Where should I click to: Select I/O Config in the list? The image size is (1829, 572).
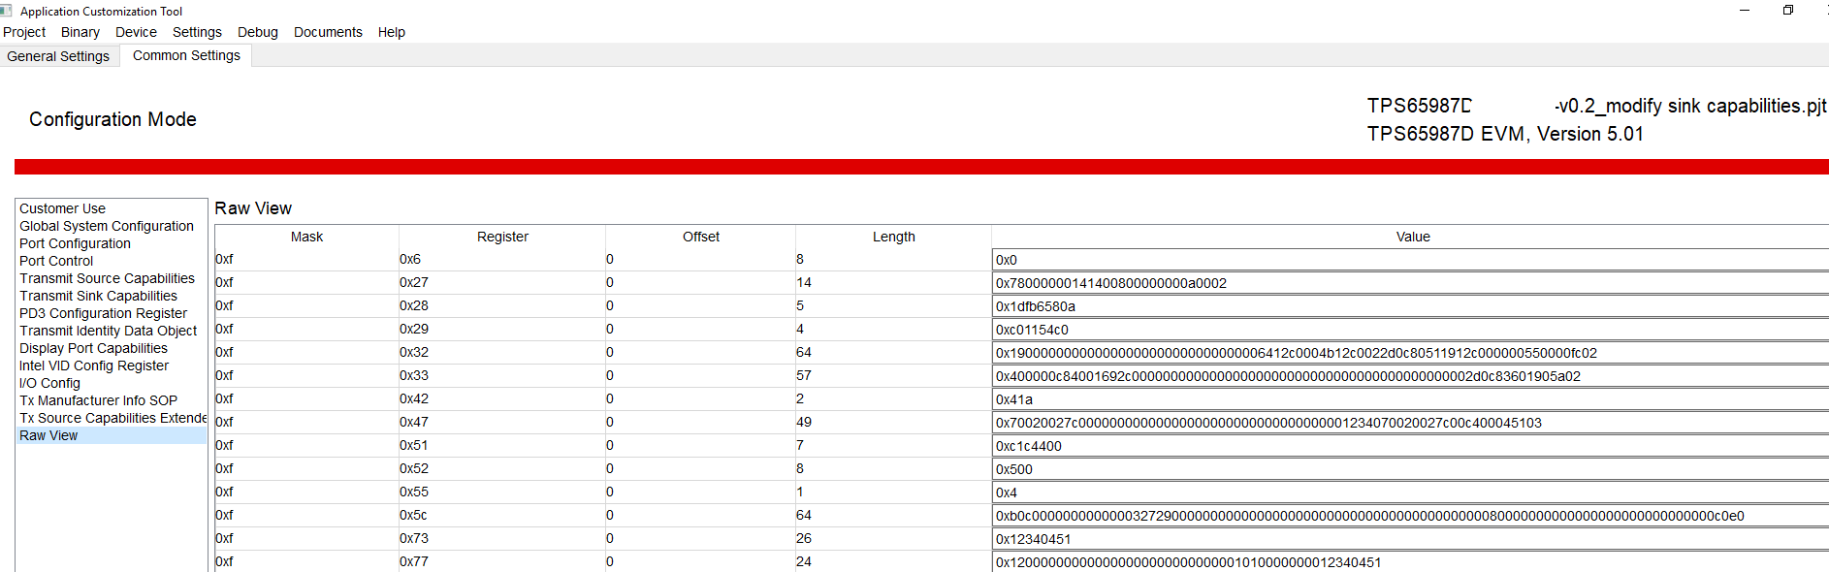coord(112,383)
